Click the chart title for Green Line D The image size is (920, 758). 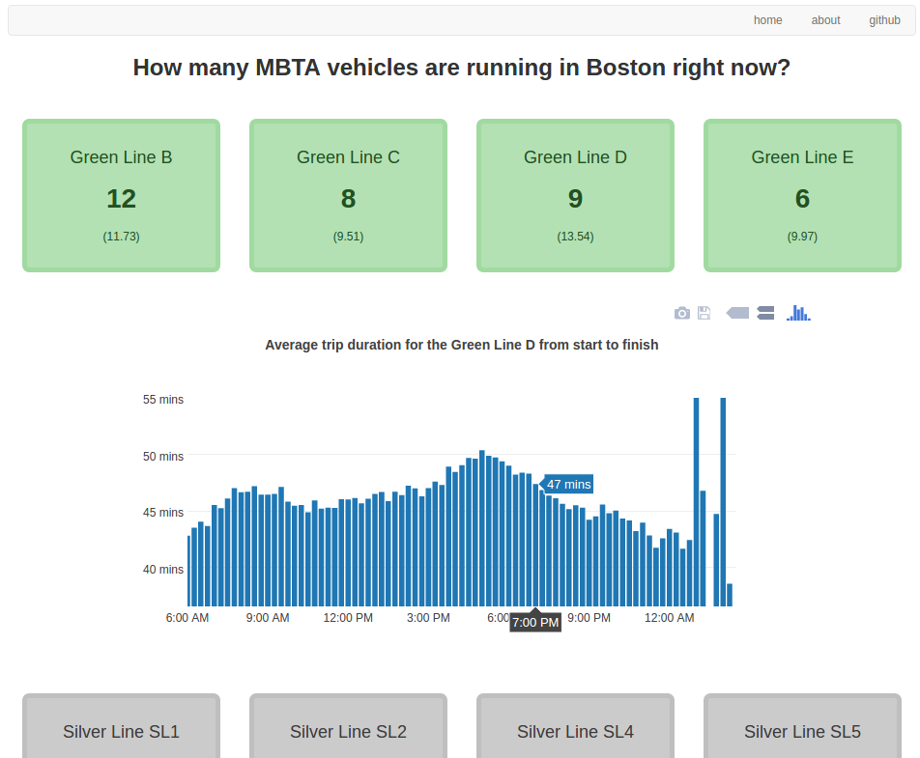click(462, 345)
